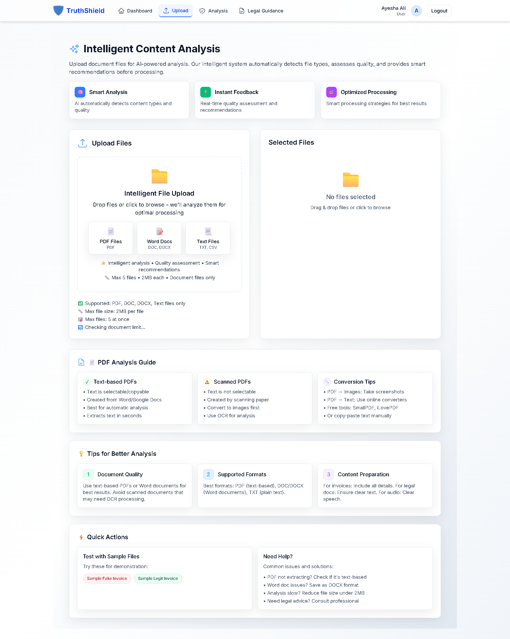Select the Word Docs type card
The image size is (510, 639).
click(x=159, y=238)
